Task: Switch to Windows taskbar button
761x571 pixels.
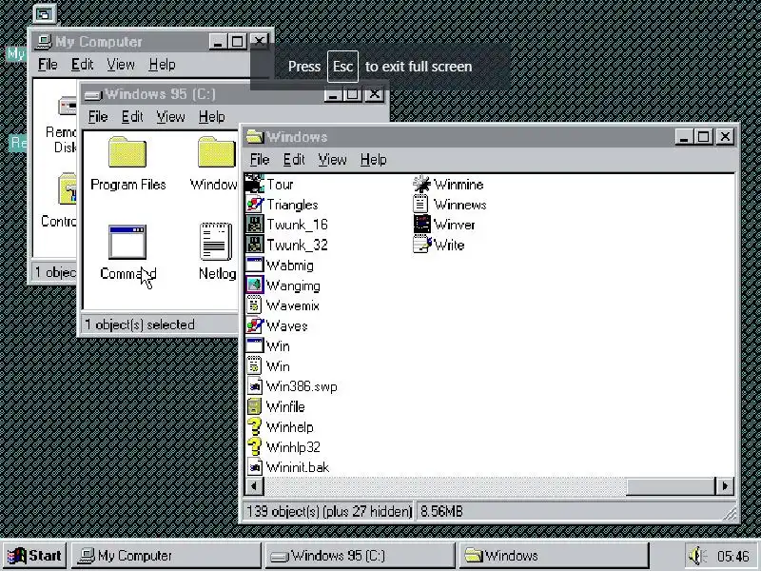Action: click(554, 556)
